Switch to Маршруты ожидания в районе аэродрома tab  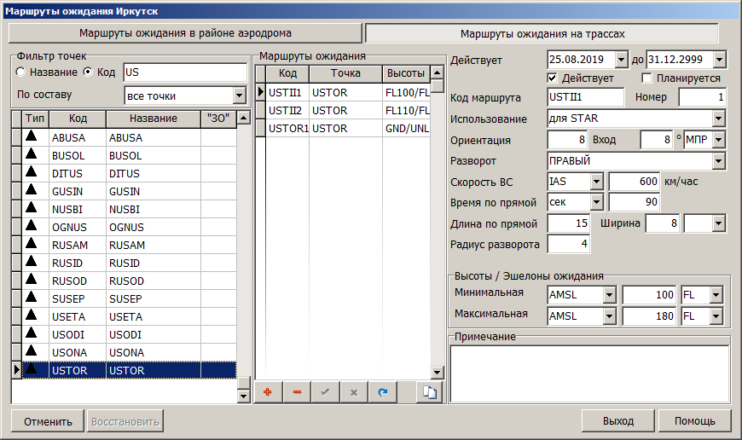(x=185, y=33)
